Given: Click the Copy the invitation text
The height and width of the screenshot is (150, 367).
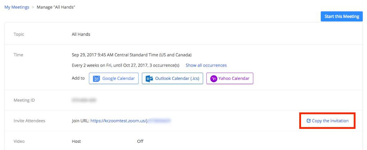Looking at the screenshot, I should (330, 121).
